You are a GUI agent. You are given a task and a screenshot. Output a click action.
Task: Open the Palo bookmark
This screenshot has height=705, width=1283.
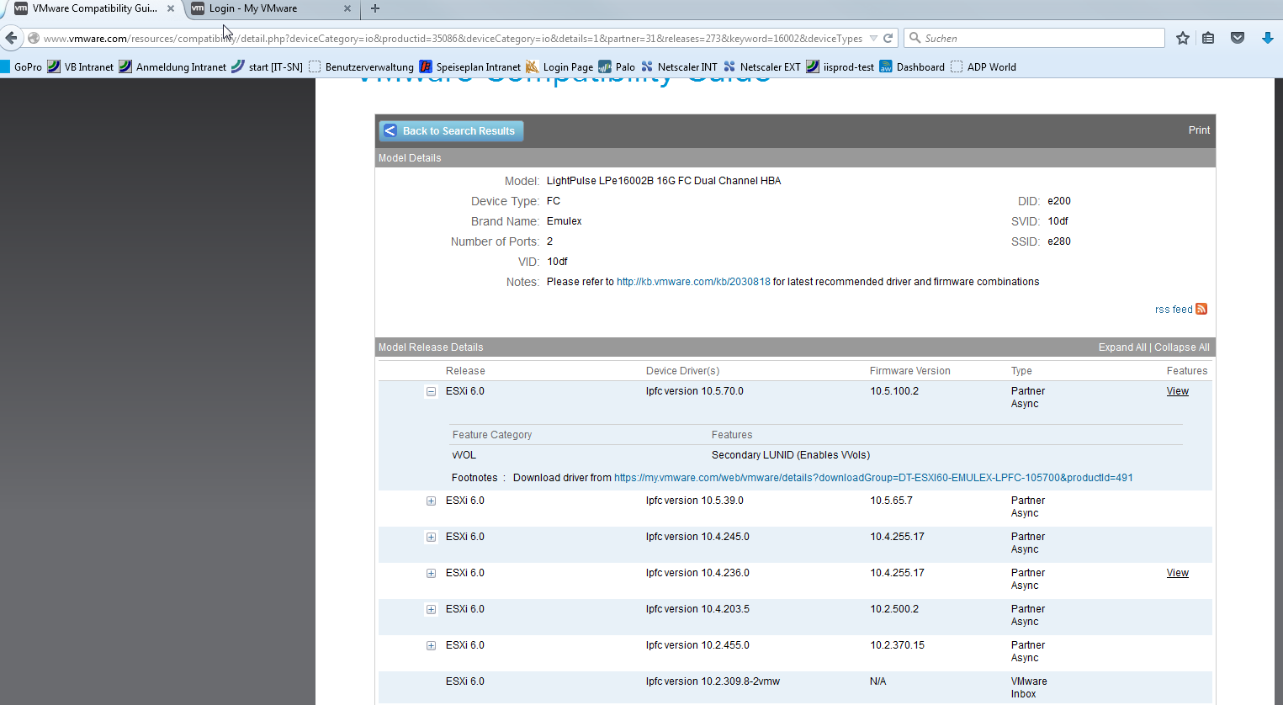click(617, 66)
